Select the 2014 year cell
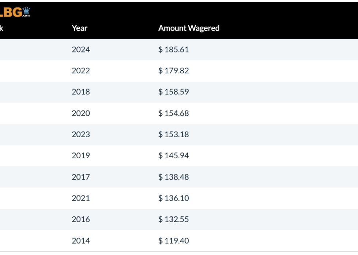The width and height of the screenshot is (358, 255). 81,241
